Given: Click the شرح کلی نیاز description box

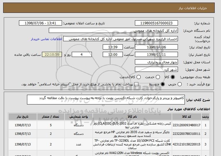Looking at the screenshot, I should [106, 100].
